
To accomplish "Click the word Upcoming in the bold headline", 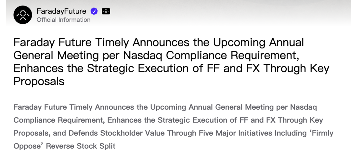I will coord(232,43).
